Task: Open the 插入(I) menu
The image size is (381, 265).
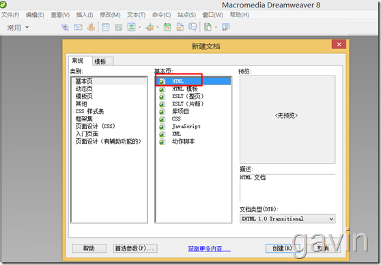Action: point(85,15)
